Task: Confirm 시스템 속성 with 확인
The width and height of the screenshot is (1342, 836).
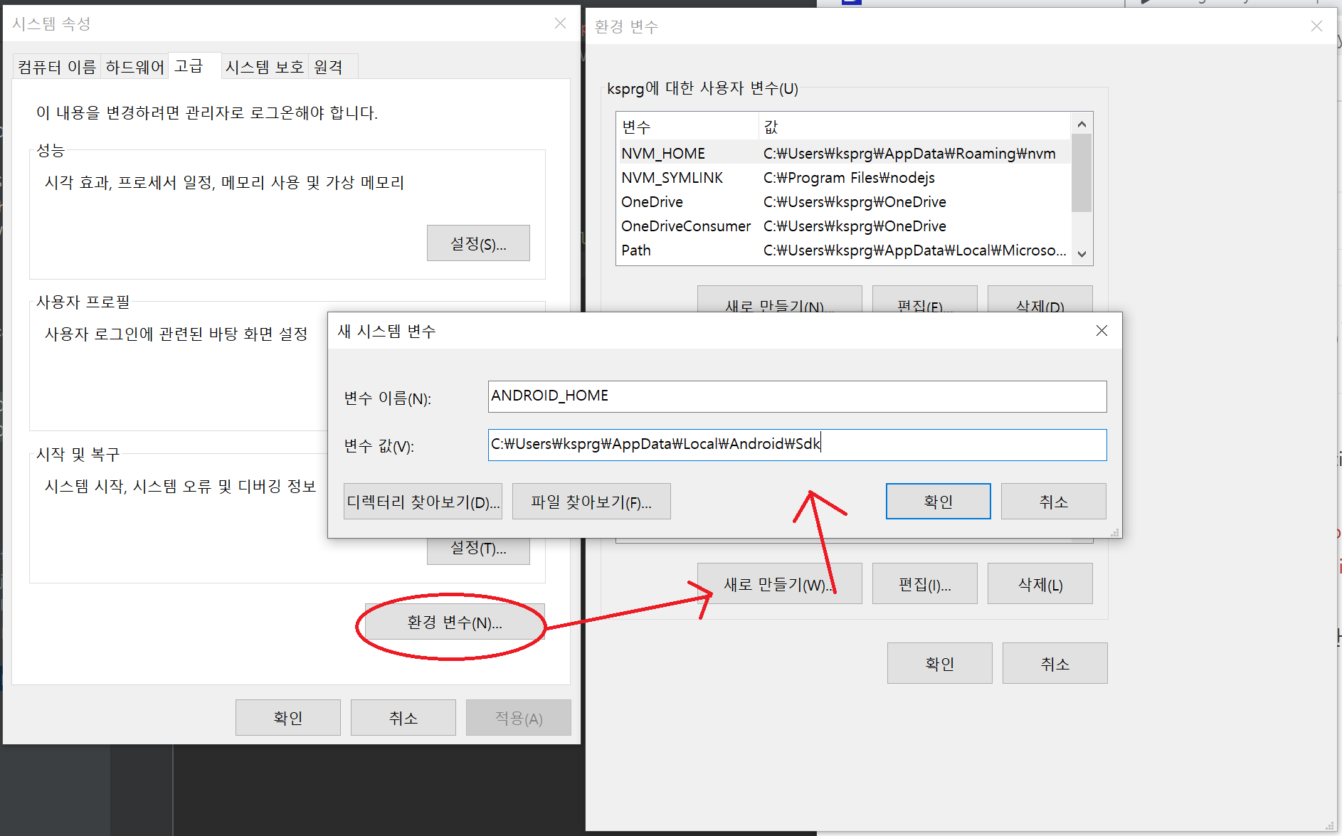Action: click(288, 718)
